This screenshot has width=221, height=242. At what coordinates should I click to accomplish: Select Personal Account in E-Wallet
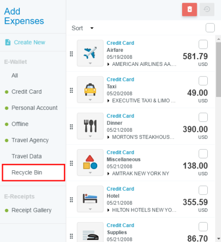[x=34, y=108]
